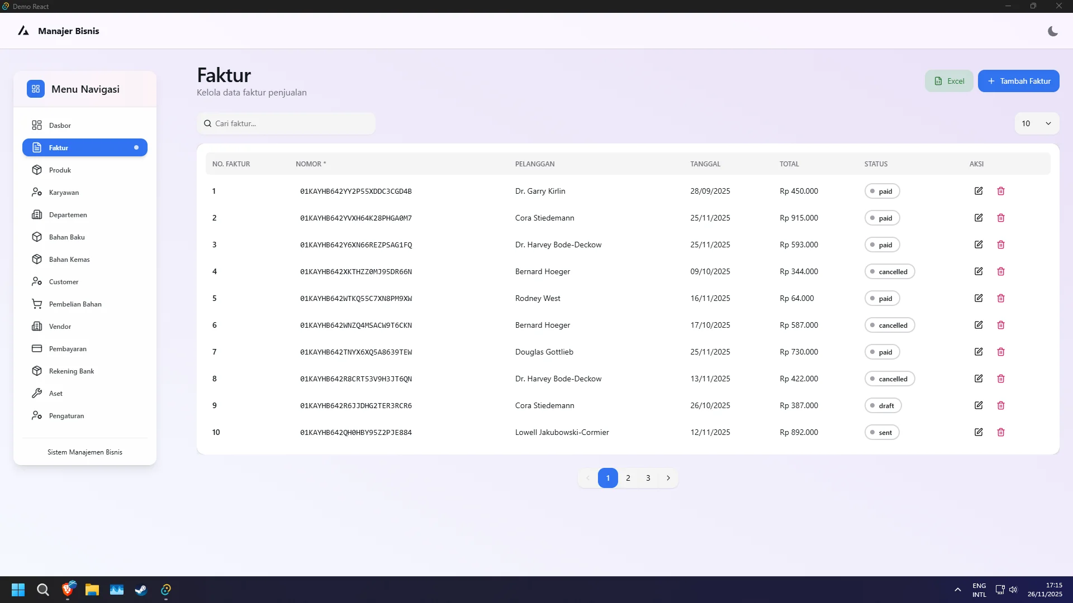Click edit icon for Dr. Garry Kirlin invoice
Screen dimensions: 1073x603
coord(979,191)
